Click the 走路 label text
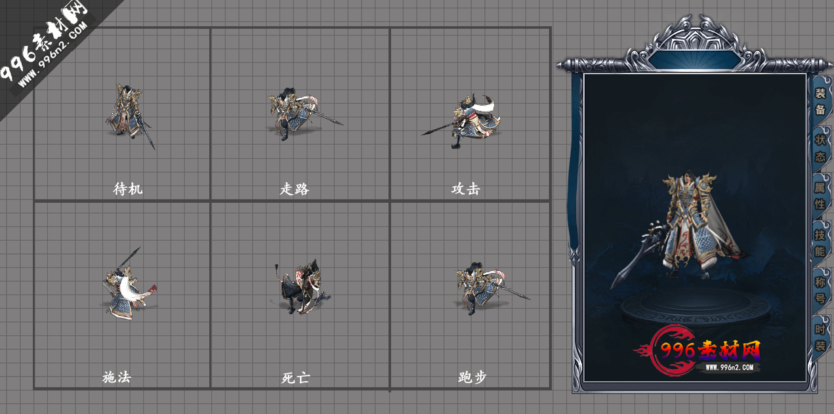834x414 pixels. click(x=295, y=189)
